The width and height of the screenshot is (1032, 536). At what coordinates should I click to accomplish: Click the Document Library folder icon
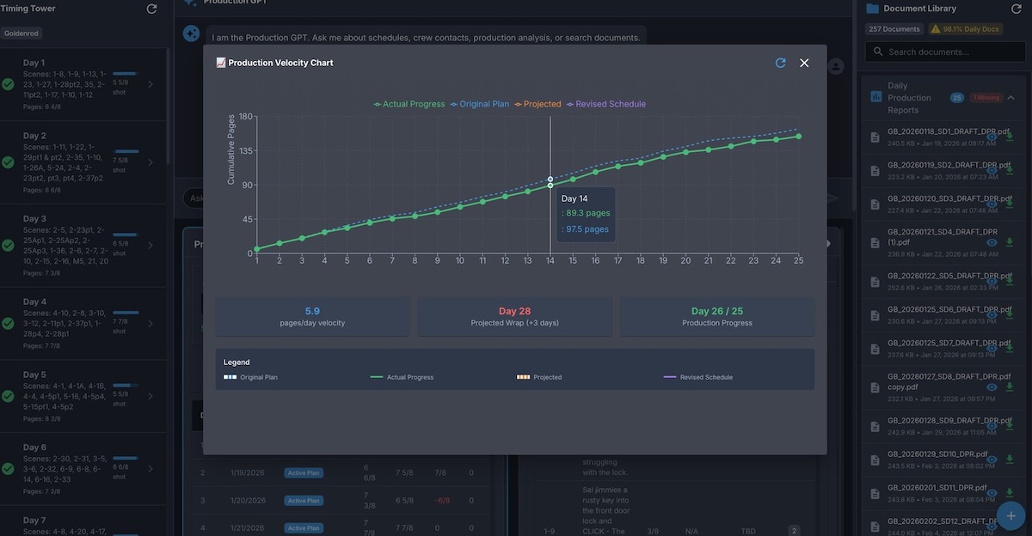(x=873, y=9)
